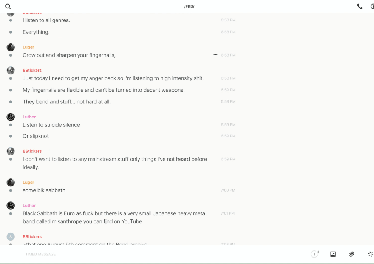Screen dimensions: 374x264
Task: Click 8Stickers' avatar beside the anger message
Action: pos(11,71)
